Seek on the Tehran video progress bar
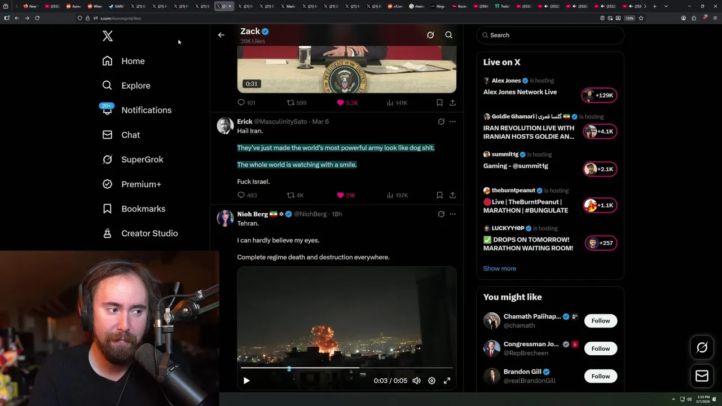Screen dimensions: 722x406 (346, 368)
